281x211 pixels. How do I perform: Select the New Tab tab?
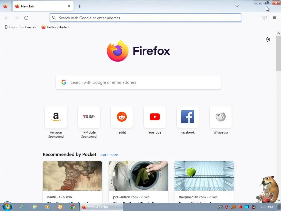[43, 6]
